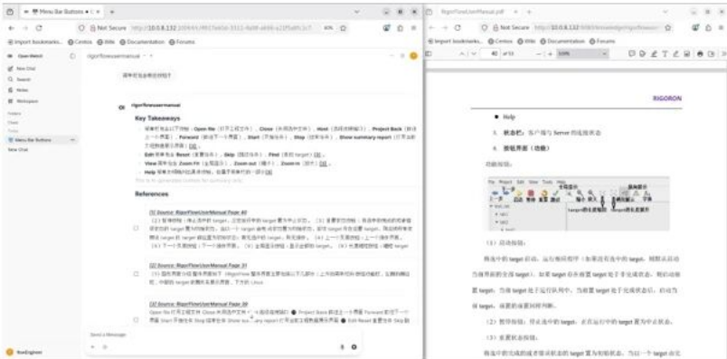Open the PDF zoom level dropdown
Viewport: 727px width, 359px height.
(x=582, y=53)
